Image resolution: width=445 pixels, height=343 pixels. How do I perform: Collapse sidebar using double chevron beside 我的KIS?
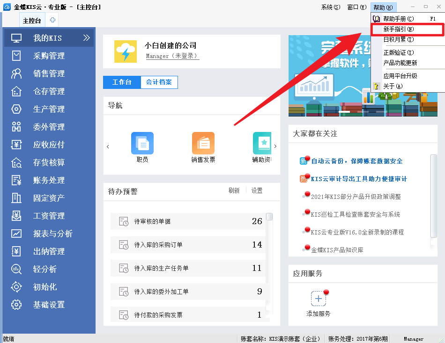(x=87, y=38)
